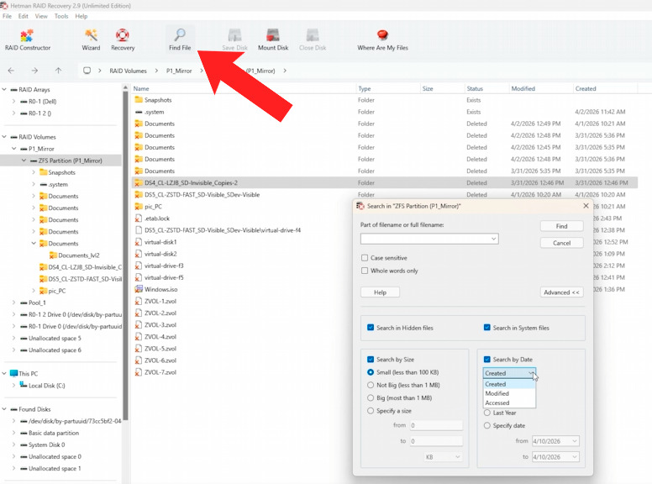Click RAID Volumes in breadcrumb path
The image size is (652, 484).
pyautogui.click(x=128, y=71)
